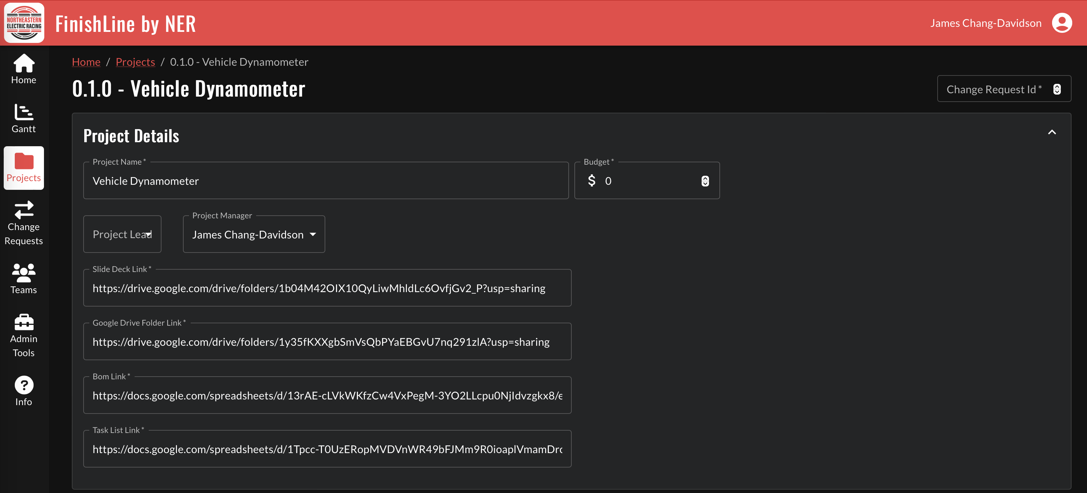Click the Task List Link field
The width and height of the screenshot is (1087, 493).
tap(327, 449)
